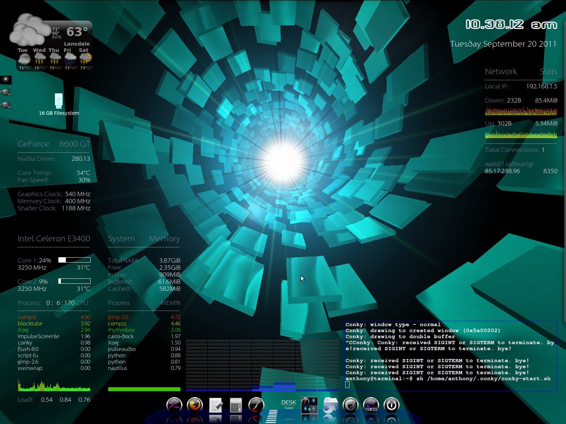Click the Core 2 CPU usage bar
Screen dimensions: 566x424
point(74,281)
